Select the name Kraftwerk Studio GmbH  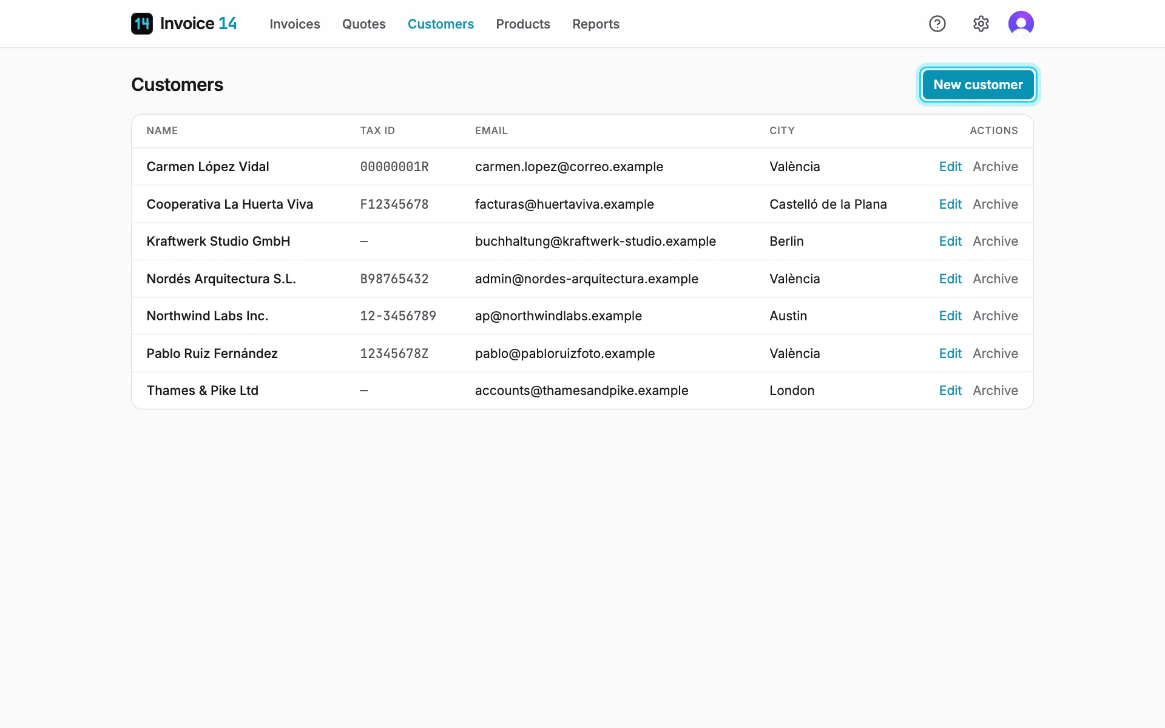point(218,241)
